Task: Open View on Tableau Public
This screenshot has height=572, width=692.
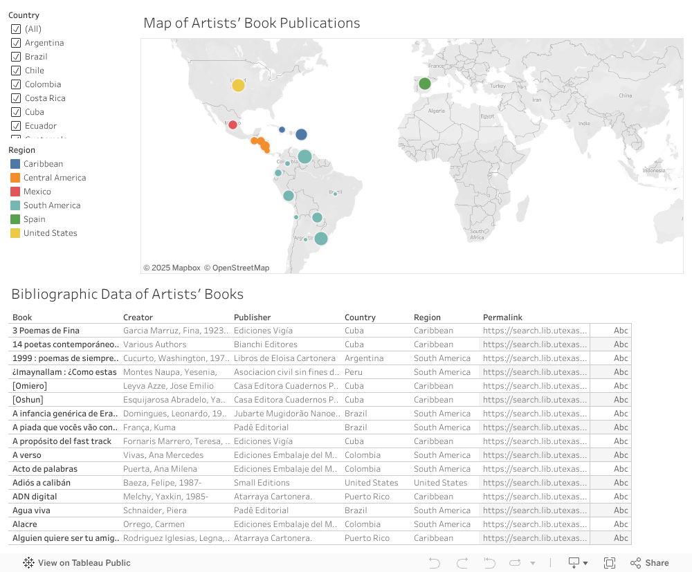Action: (77, 563)
